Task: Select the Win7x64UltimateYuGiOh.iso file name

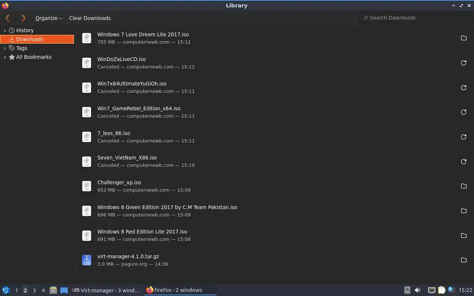Action: point(132,84)
